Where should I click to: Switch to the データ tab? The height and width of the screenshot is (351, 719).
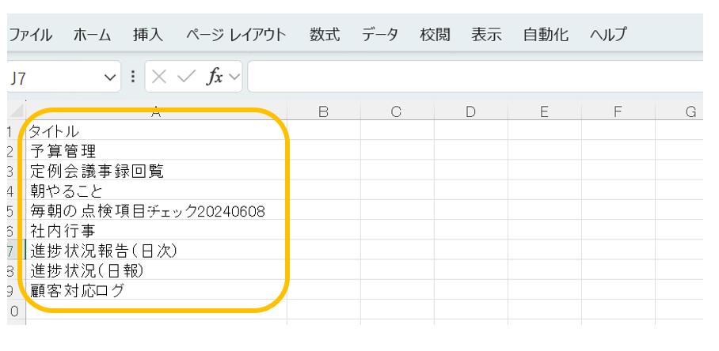point(380,35)
